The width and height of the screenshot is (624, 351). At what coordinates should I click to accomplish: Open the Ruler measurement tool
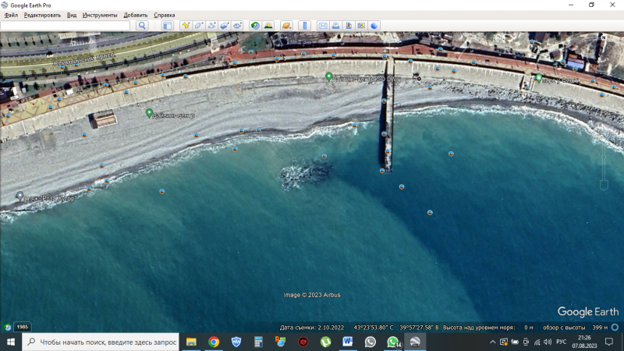[304, 26]
